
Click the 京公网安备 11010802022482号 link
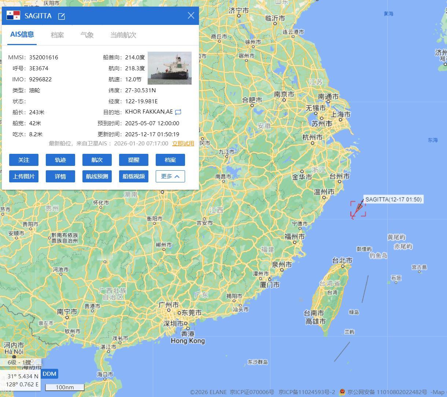387,392
